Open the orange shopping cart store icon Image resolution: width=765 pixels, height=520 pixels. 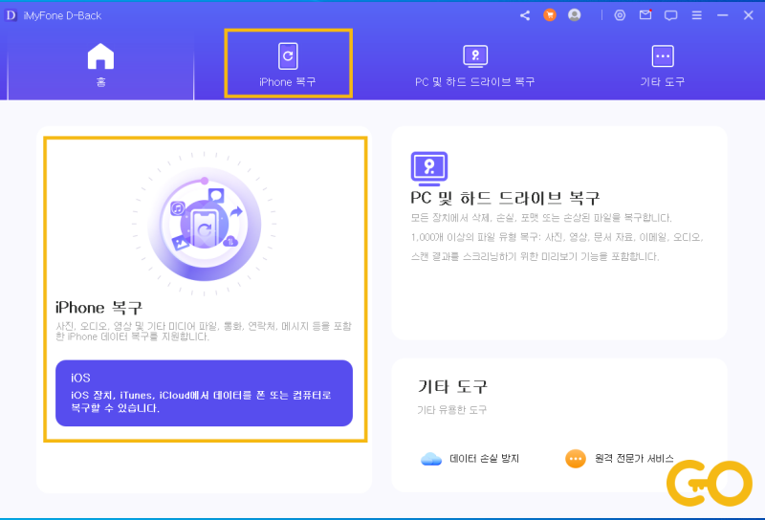coord(550,15)
